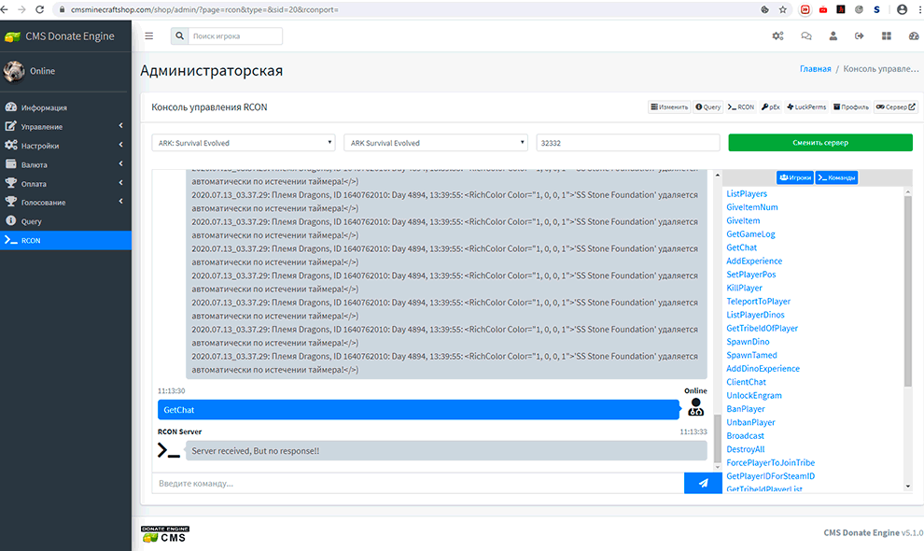The height and width of the screenshot is (551, 924).
Task: Switch to the Игроки tab
Action: click(x=794, y=177)
